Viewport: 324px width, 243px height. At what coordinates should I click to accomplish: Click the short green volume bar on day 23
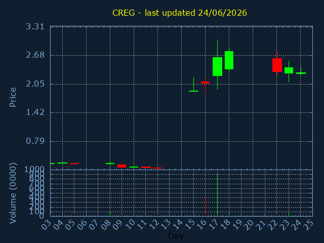pyautogui.click(x=289, y=215)
